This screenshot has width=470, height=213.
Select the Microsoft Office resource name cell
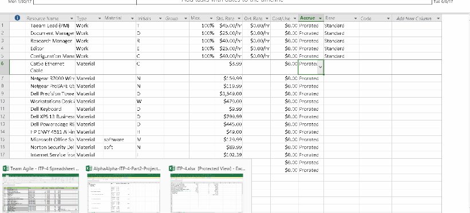point(50,139)
